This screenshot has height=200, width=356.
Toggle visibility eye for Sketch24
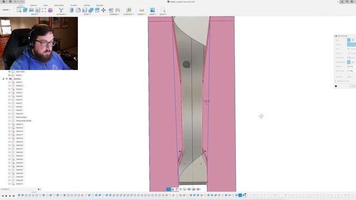[x=9, y=159]
